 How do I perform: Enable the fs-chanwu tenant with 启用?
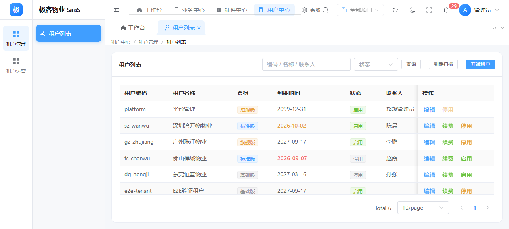[x=466, y=159]
